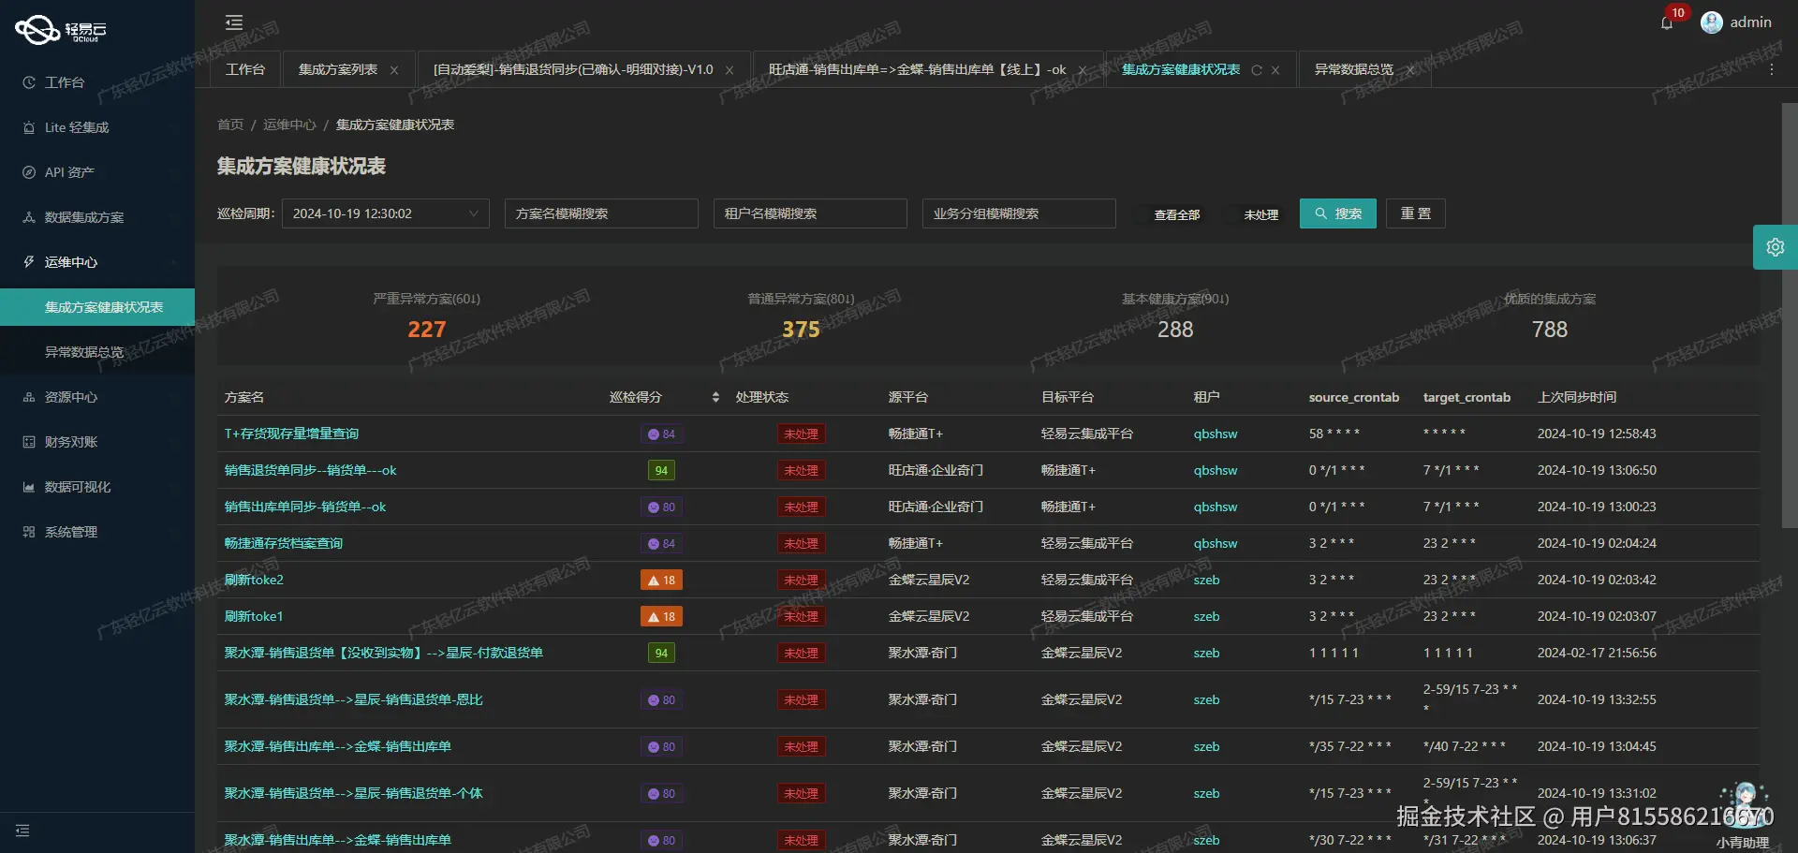
Task: Click the 搜索 search button
Action: 1337,213
